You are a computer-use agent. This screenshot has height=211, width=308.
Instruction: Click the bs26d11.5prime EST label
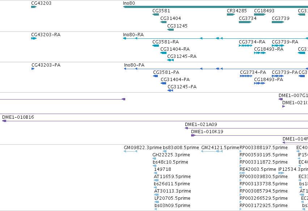pos(172,184)
